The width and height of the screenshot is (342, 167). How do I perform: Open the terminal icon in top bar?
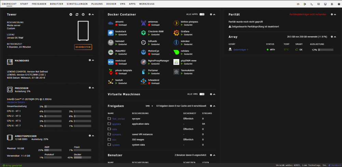point(312,4)
